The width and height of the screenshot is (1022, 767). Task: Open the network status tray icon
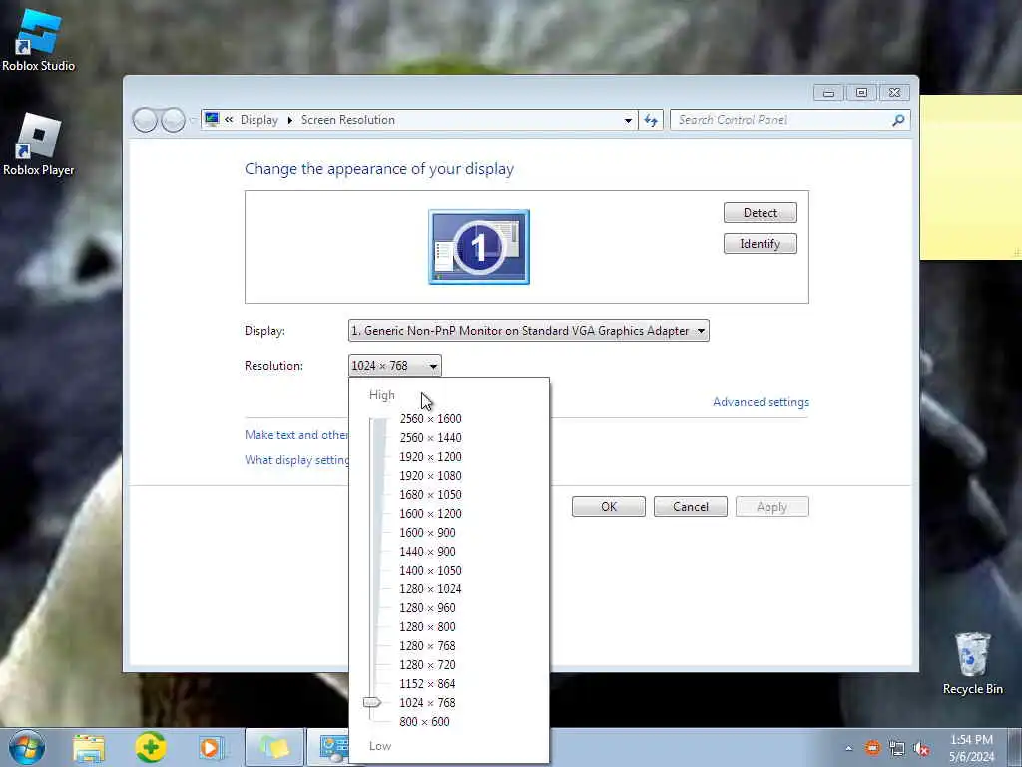tap(897, 748)
